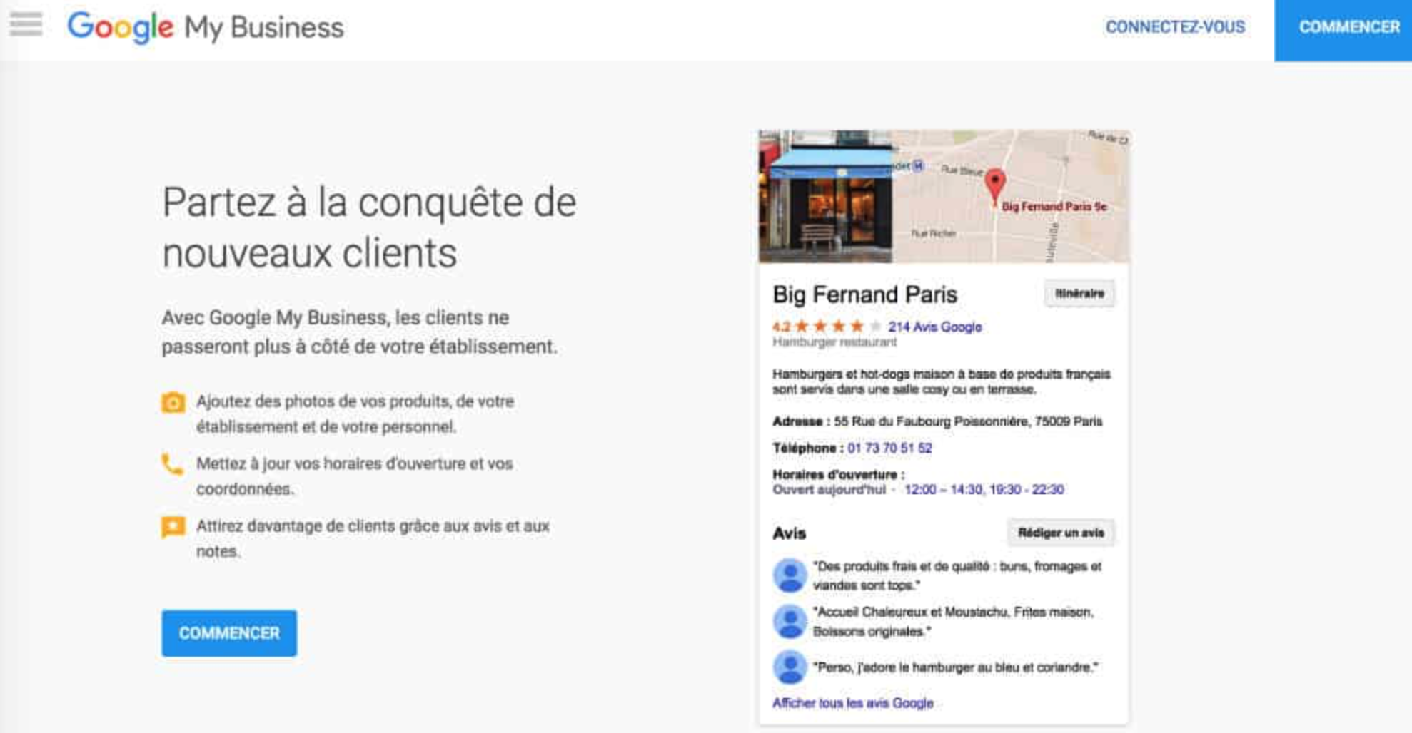Click the orange review star bubble icon

coord(173,528)
